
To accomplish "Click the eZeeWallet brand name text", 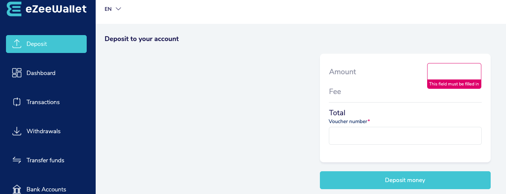I will pos(56,9).
